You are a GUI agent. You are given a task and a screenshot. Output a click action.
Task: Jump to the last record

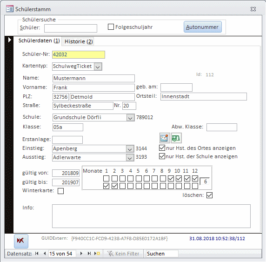89,254
